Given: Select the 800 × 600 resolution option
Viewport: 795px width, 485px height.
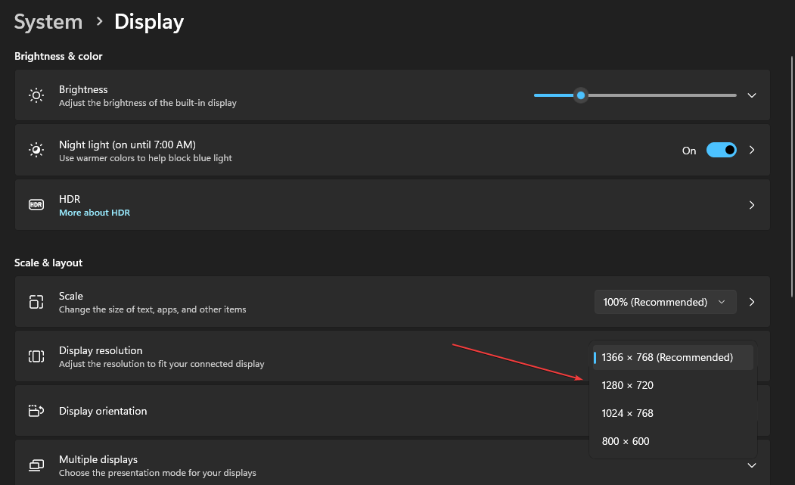Looking at the screenshot, I should 625,441.
